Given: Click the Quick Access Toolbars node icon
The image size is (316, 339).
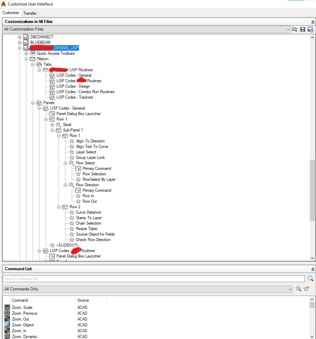Looking at the screenshot, I should point(33,53).
